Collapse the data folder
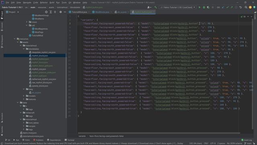This screenshot has height=145, width=257. pyautogui.click(x=18, y=103)
